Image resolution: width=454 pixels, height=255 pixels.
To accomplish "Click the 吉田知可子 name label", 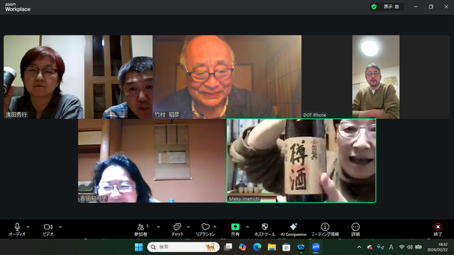I will (93, 198).
